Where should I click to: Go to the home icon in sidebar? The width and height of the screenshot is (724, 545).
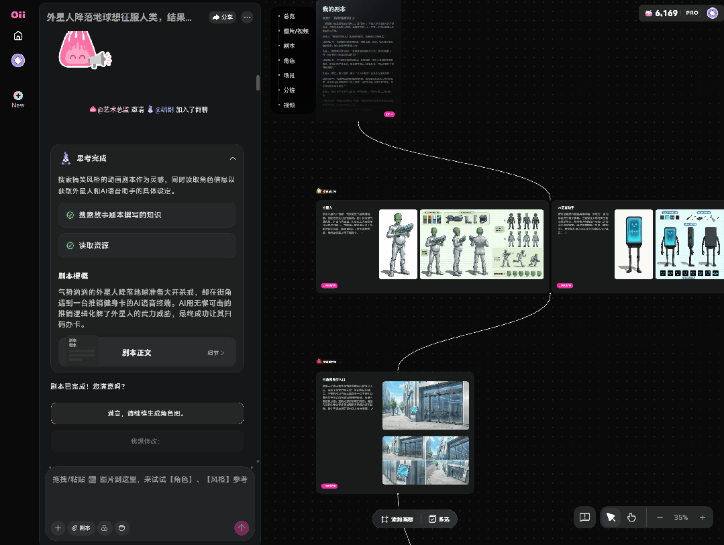tap(18, 36)
